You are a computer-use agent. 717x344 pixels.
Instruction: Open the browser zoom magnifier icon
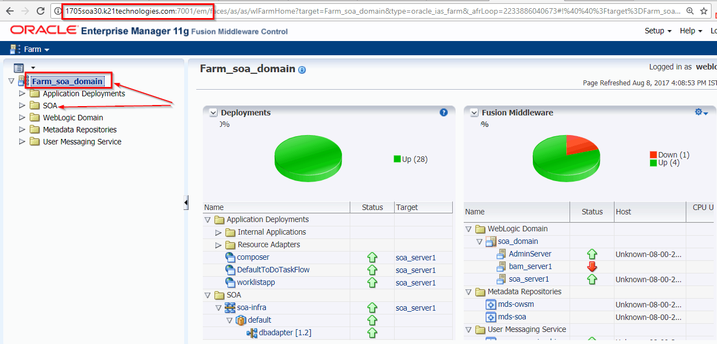click(x=689, y=11)
